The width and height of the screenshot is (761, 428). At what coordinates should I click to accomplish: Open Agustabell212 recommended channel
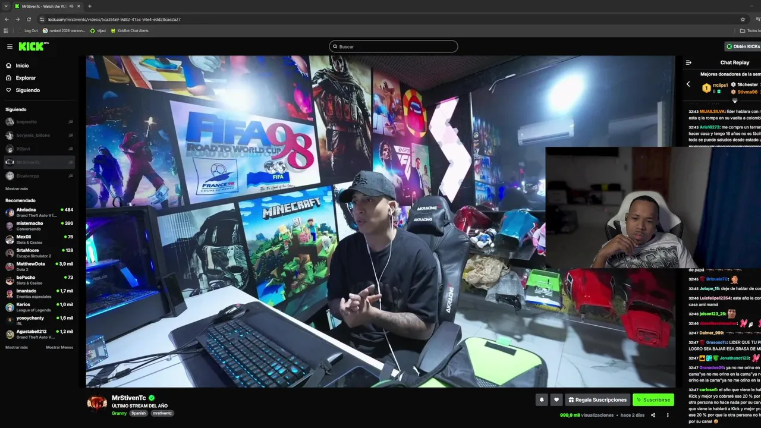pyautogui.click(x=39, y=334)
